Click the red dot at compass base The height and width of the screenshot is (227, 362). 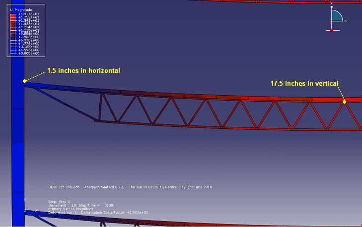(332, 31)
